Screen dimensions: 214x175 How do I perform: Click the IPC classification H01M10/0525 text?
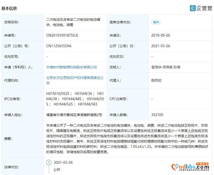58,94
